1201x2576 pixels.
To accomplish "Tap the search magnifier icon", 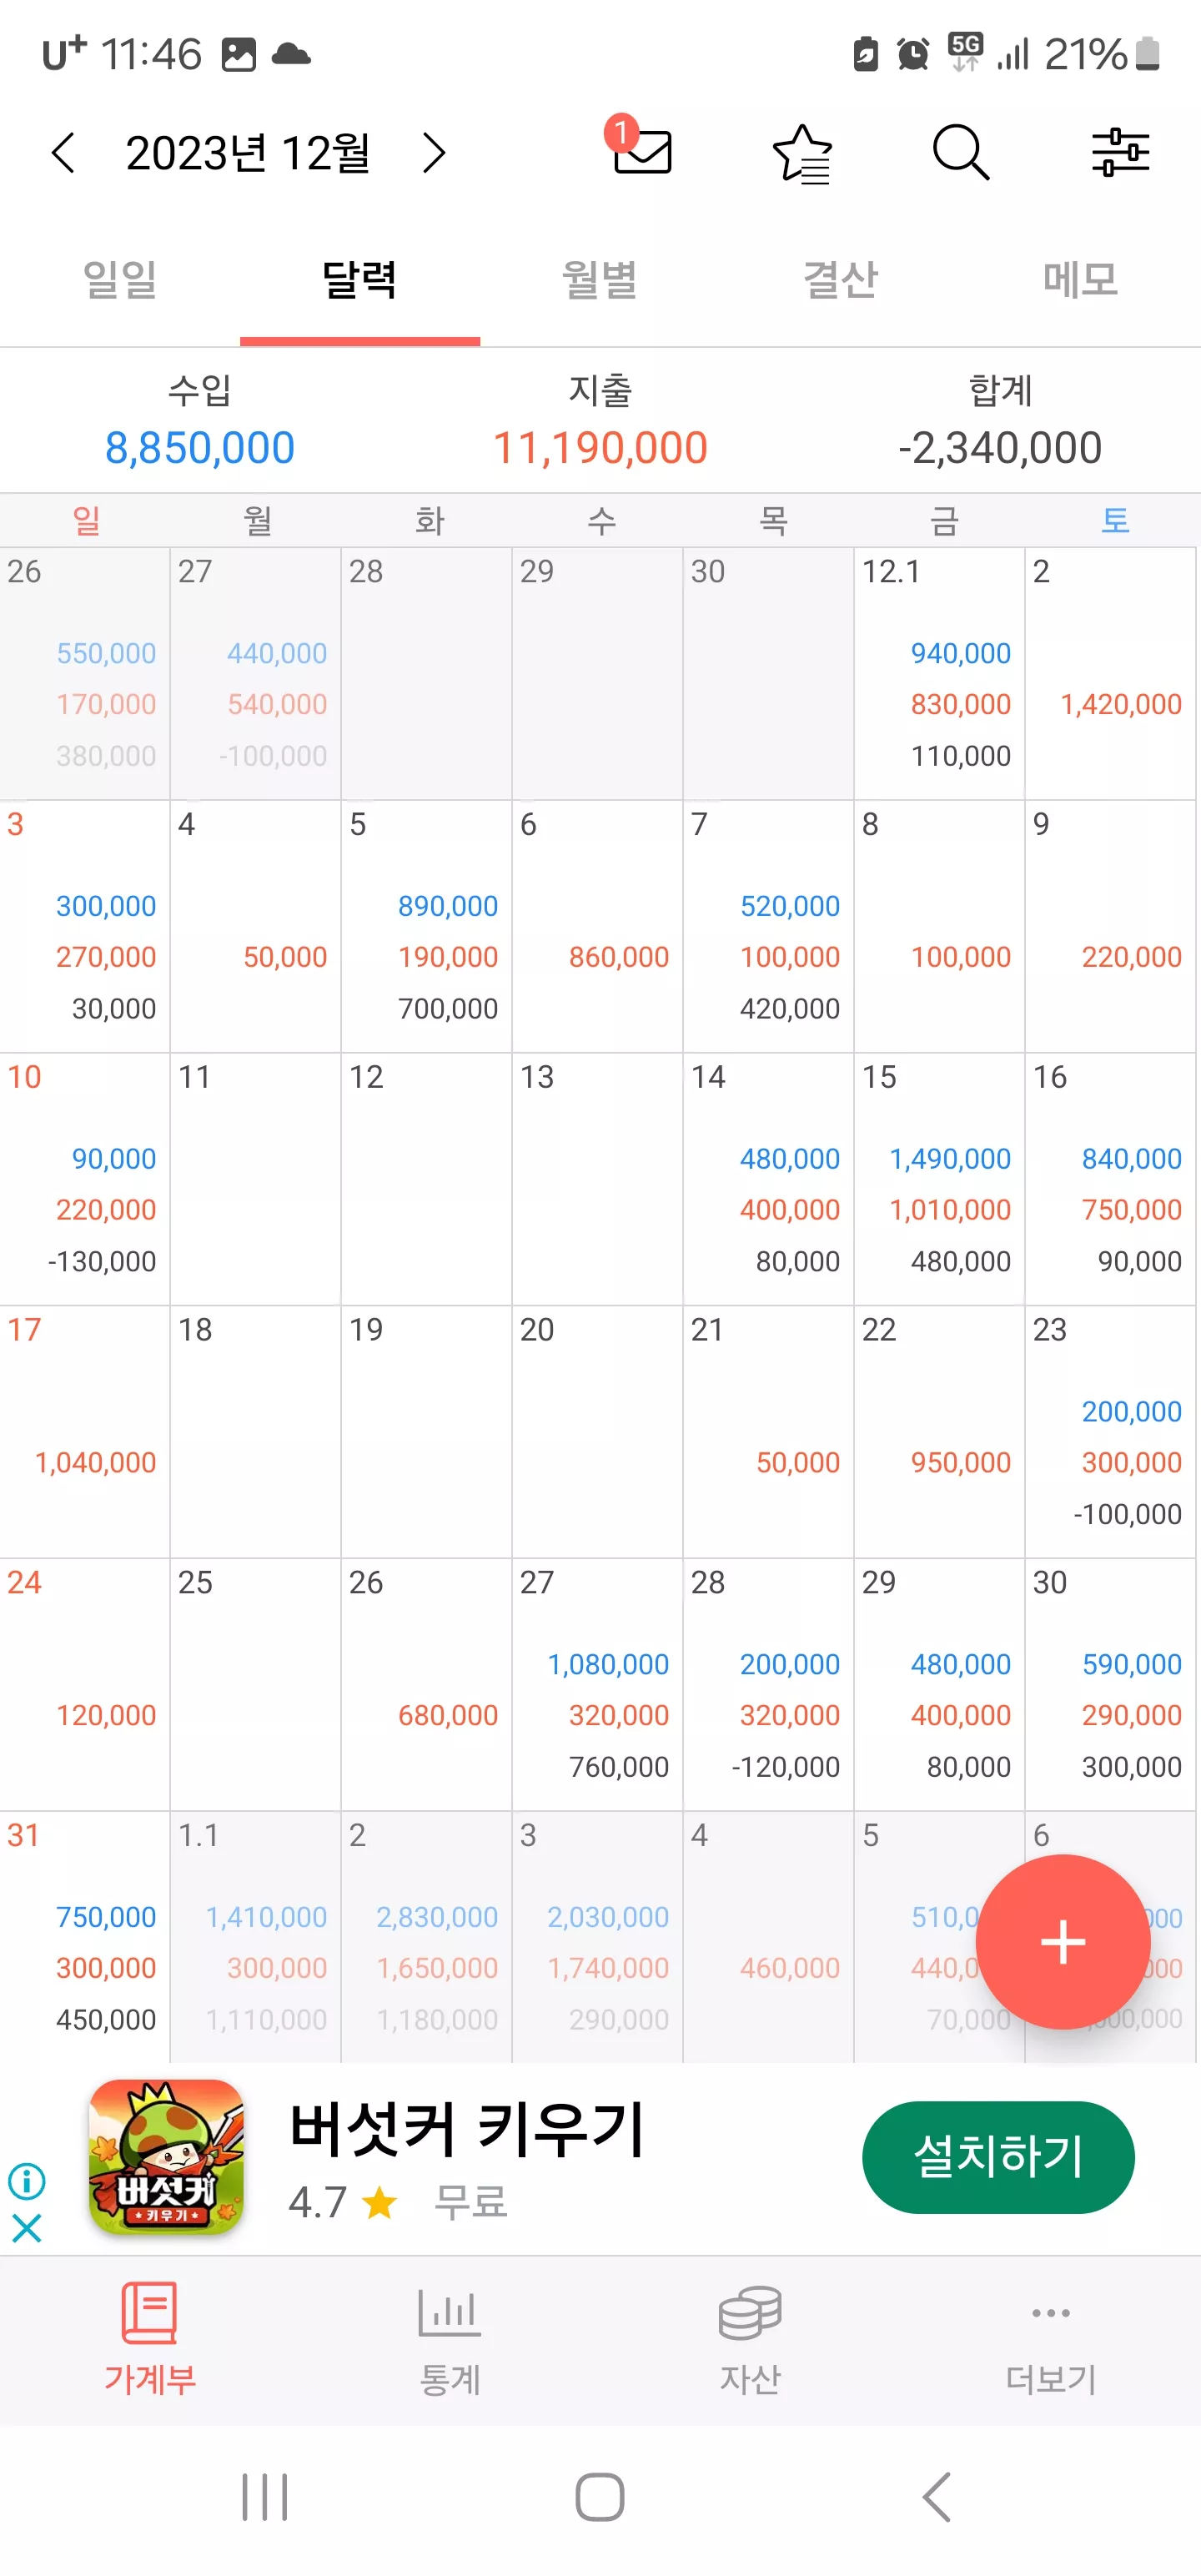I will 961,152.
